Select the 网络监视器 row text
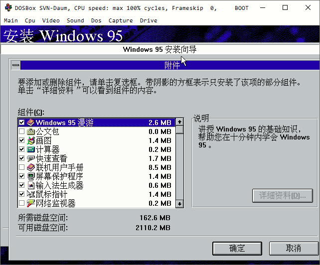 click(56, 203)
